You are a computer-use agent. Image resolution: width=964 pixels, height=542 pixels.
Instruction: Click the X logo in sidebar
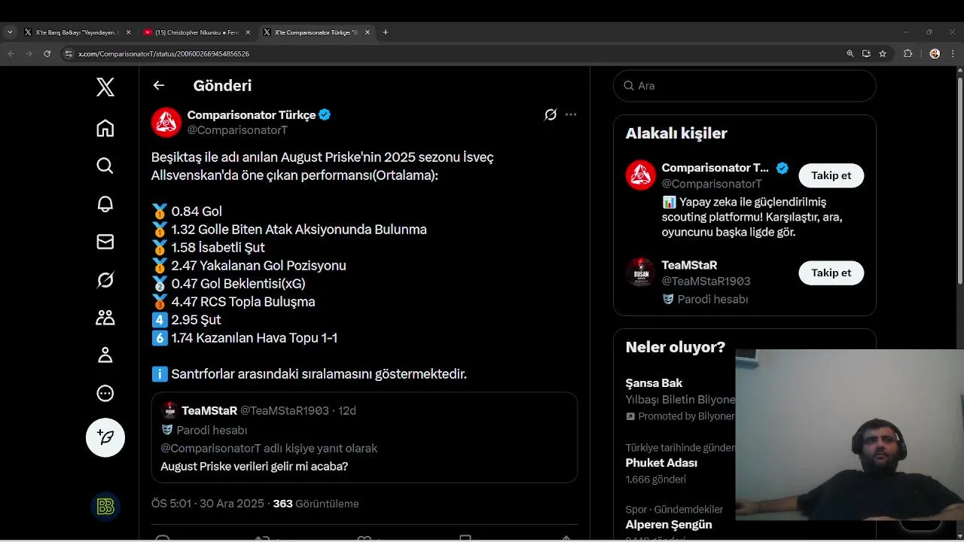[105, 87]
